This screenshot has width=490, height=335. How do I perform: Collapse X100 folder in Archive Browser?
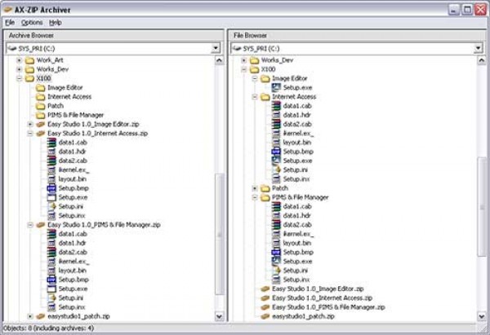point(20,78)
